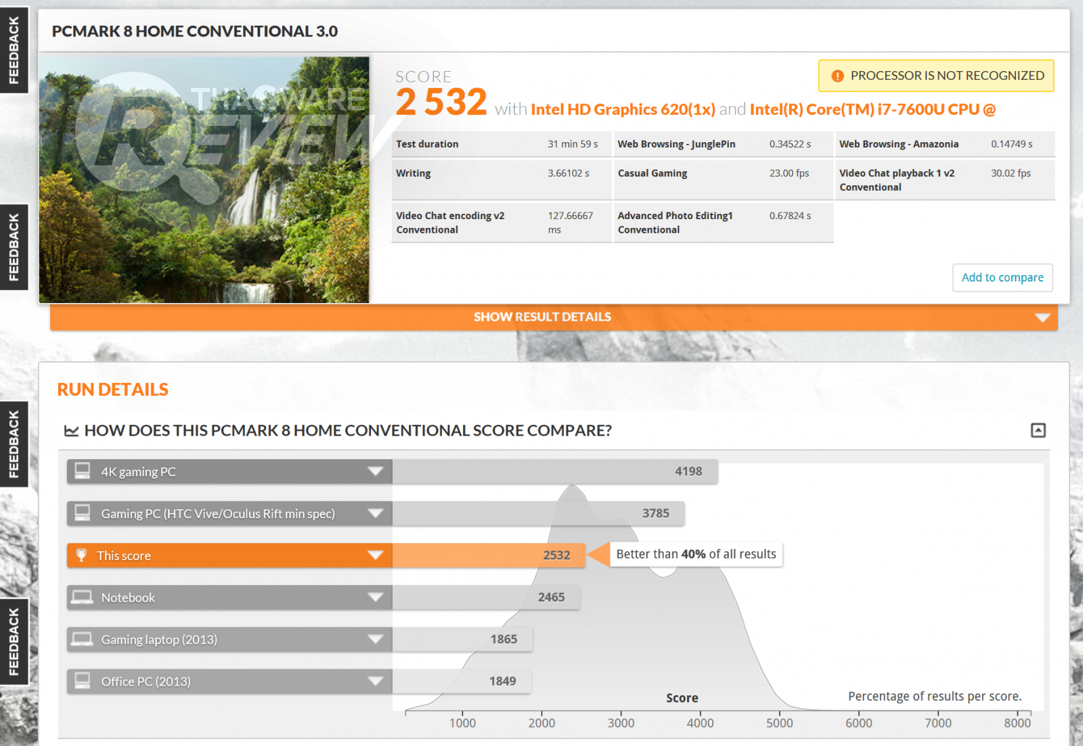Click the arrow on Show Result Details bar

1042,318
